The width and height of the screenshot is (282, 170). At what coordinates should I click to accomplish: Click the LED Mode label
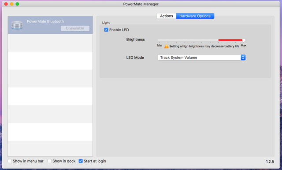(x=135, y=58)
